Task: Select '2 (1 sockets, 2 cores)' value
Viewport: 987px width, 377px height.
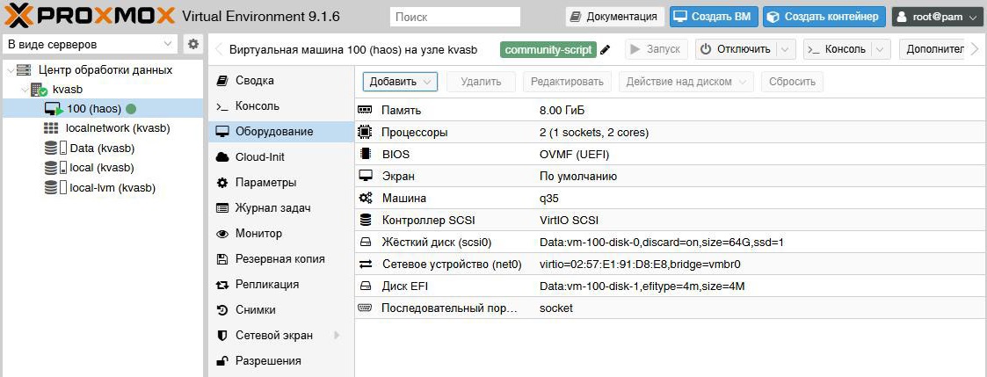Action: pyautogui.click(x=594, y=133)
